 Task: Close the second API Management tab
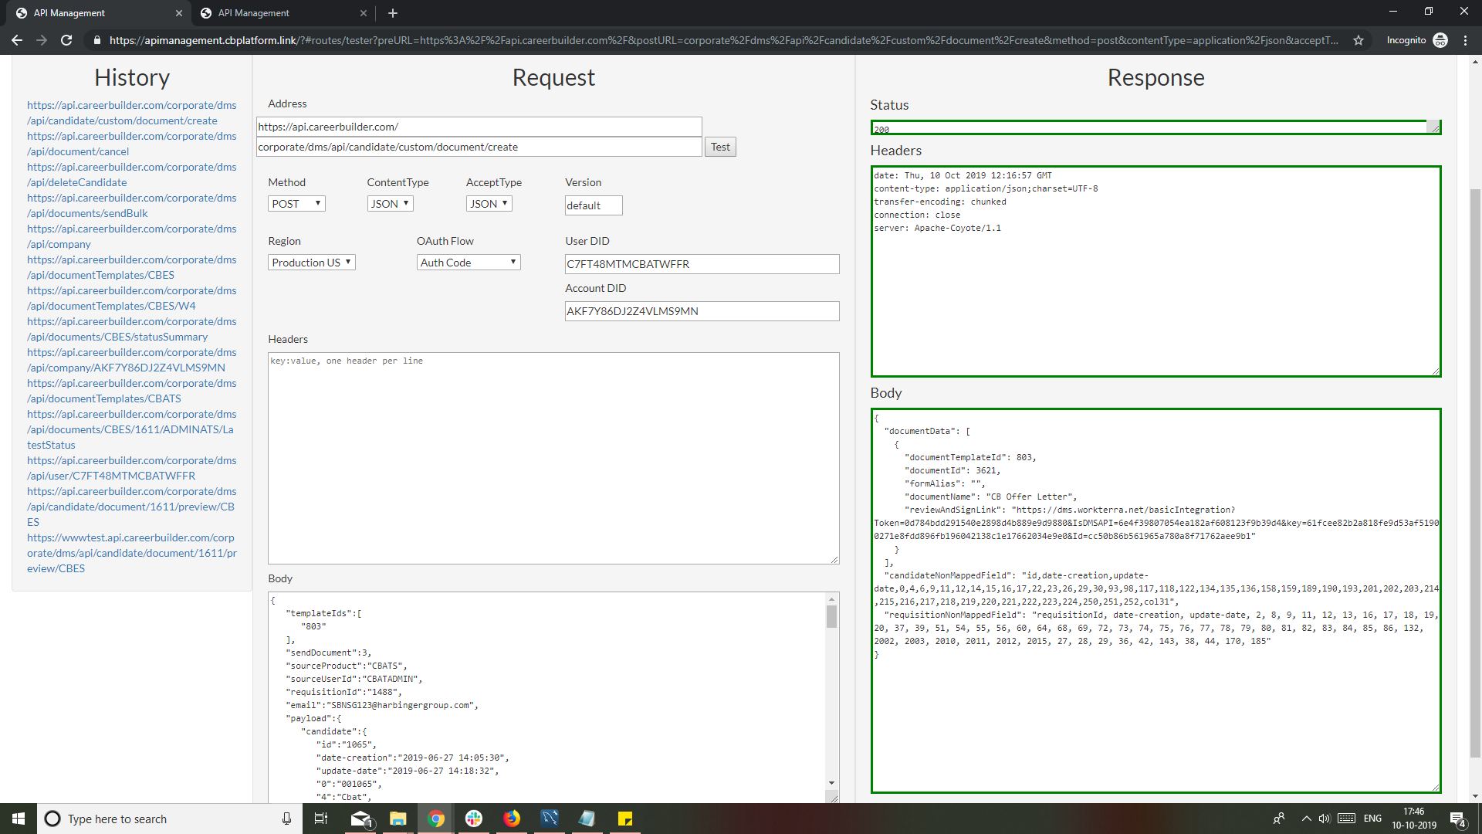click(364, 13)
